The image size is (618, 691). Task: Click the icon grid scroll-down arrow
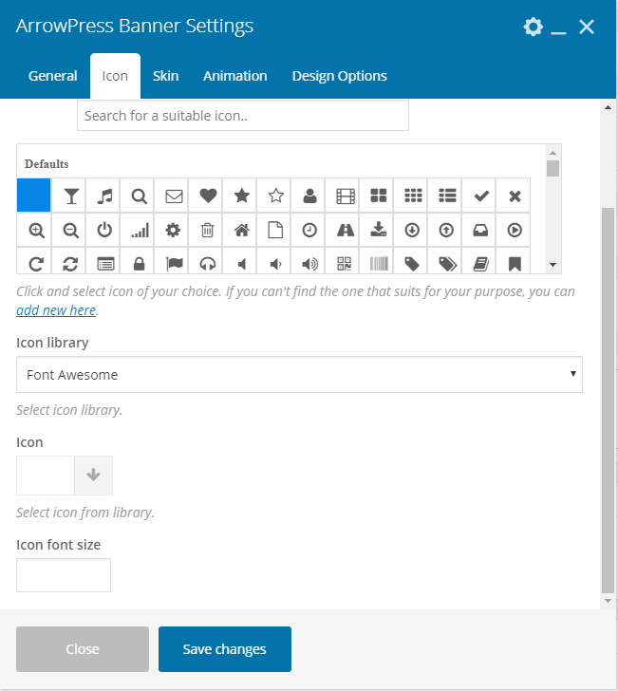552,265
